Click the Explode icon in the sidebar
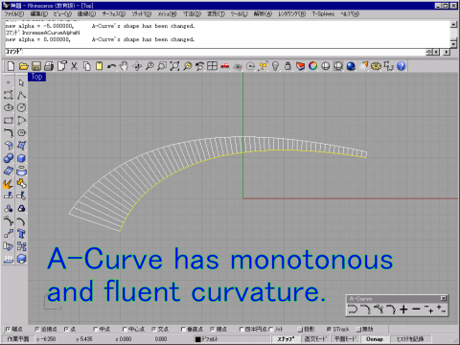This screenshot has height=345, width=460. pyautogui.click(x=8, y=184)
